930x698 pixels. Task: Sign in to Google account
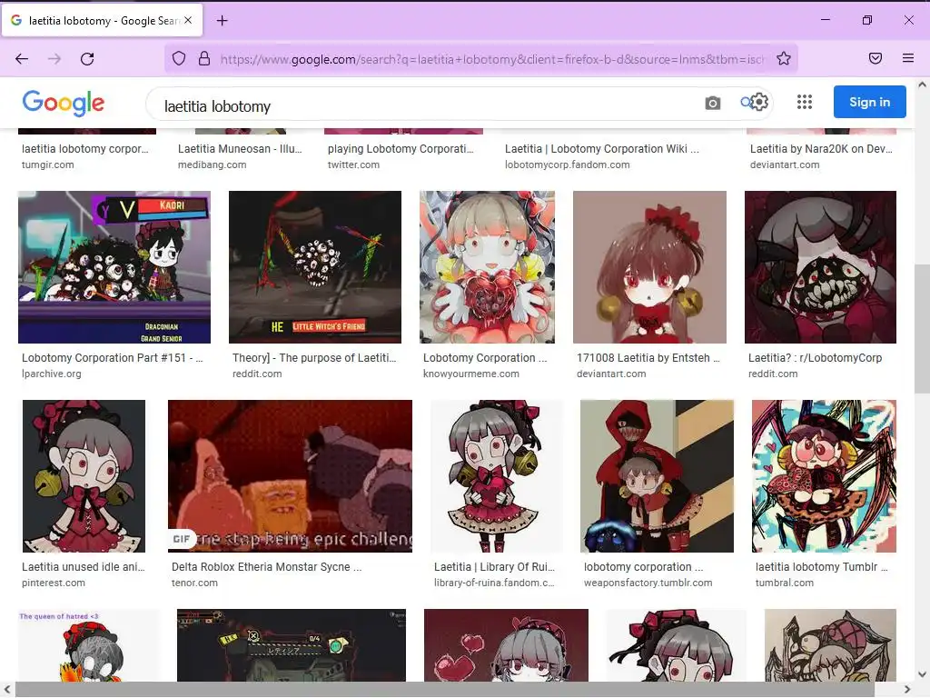pos(869,102)
